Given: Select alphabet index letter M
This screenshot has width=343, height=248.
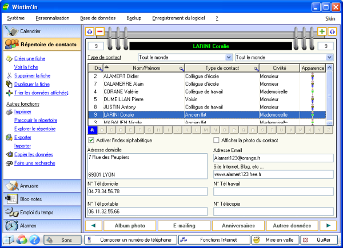Looking at the screenshot, I should point(206,130).
